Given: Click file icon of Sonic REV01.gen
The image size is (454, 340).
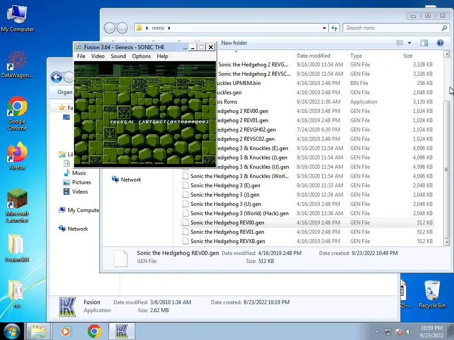Looking at the screenshot, I should (x=185, y=232).
